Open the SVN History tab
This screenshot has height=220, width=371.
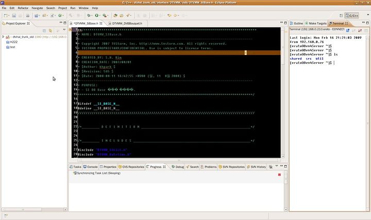[x=257, y=167]
